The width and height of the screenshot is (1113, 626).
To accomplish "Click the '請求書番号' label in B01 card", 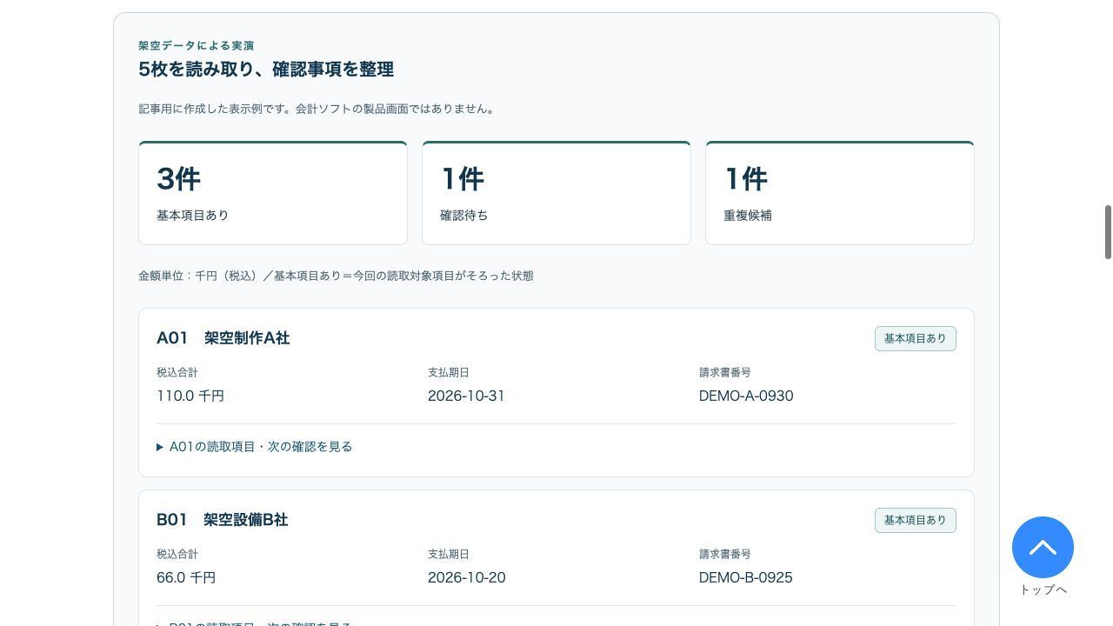I will click(725, 554).
